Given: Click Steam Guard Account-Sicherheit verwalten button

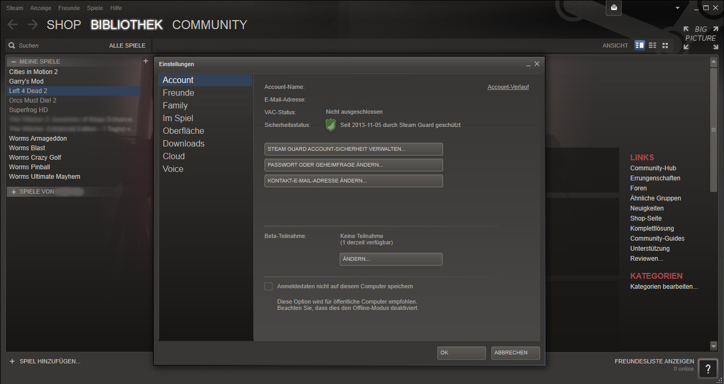Looking at the screenshot, I should [354, 149].
